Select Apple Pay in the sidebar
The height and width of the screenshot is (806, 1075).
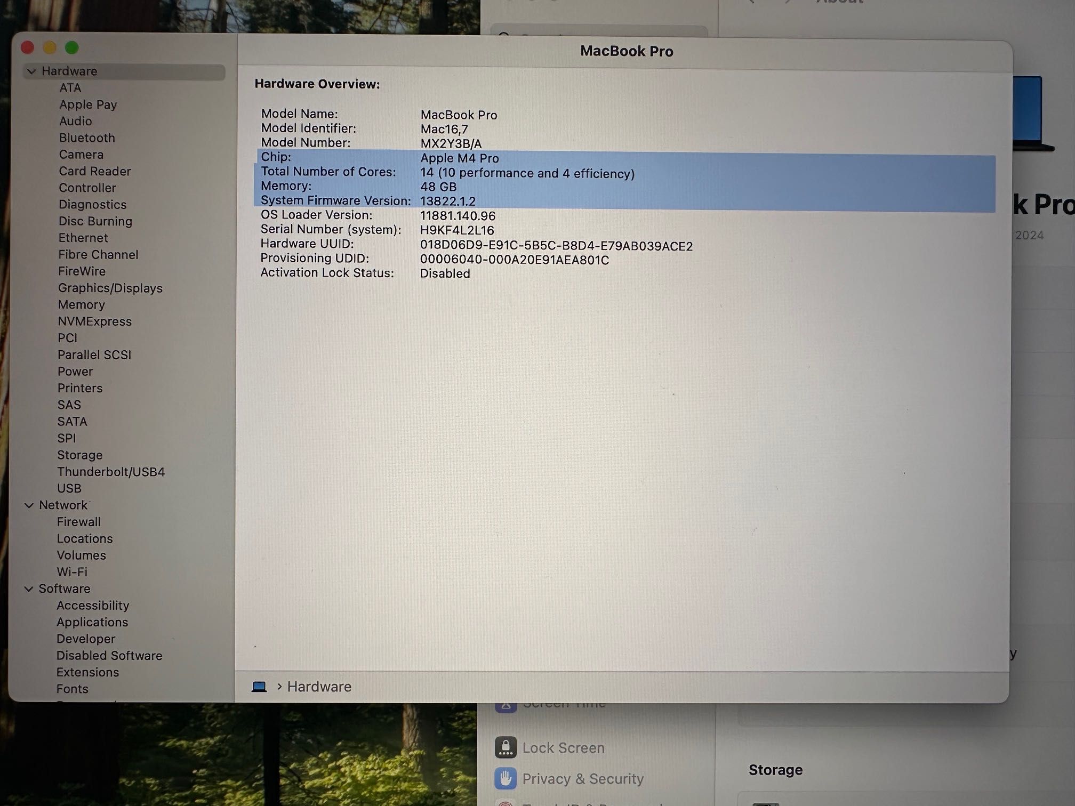(x=88, y=104)
